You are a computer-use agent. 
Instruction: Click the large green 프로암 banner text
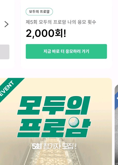pos(54,128)
